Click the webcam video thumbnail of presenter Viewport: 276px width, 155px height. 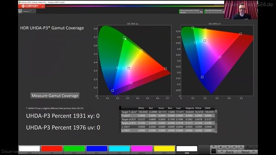point(241,10)
